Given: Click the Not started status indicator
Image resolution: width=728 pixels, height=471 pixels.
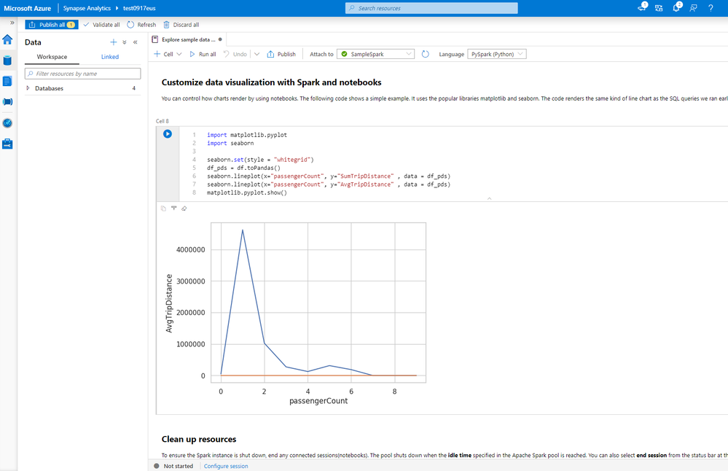Looking at the screenshot, I should coord(173,466).
